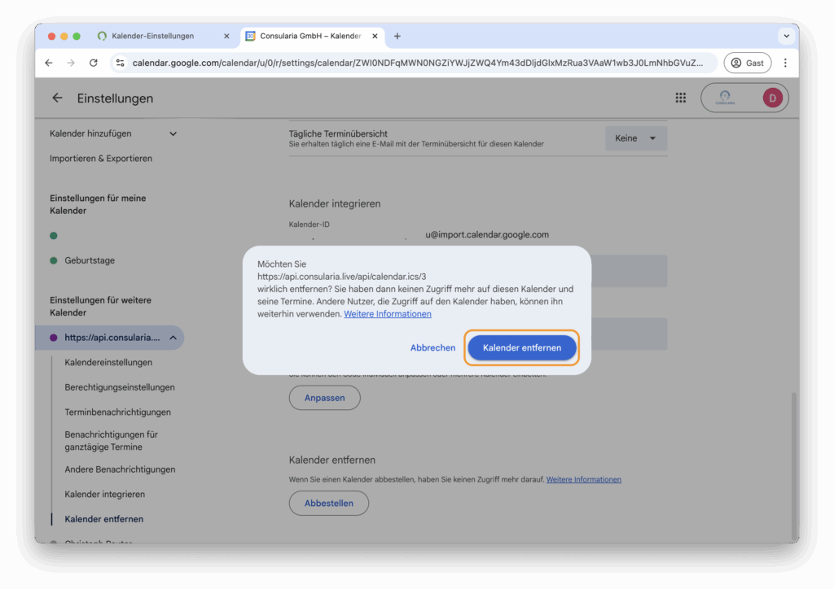Open Weitere Informationen link in dialog

click(x=387, y=314)
